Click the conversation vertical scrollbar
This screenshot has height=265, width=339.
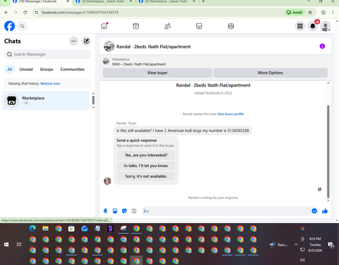point(328,151)
